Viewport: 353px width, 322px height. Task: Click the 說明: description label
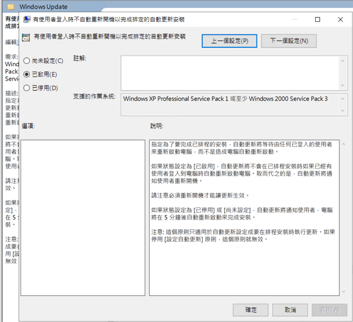[156, 126]
